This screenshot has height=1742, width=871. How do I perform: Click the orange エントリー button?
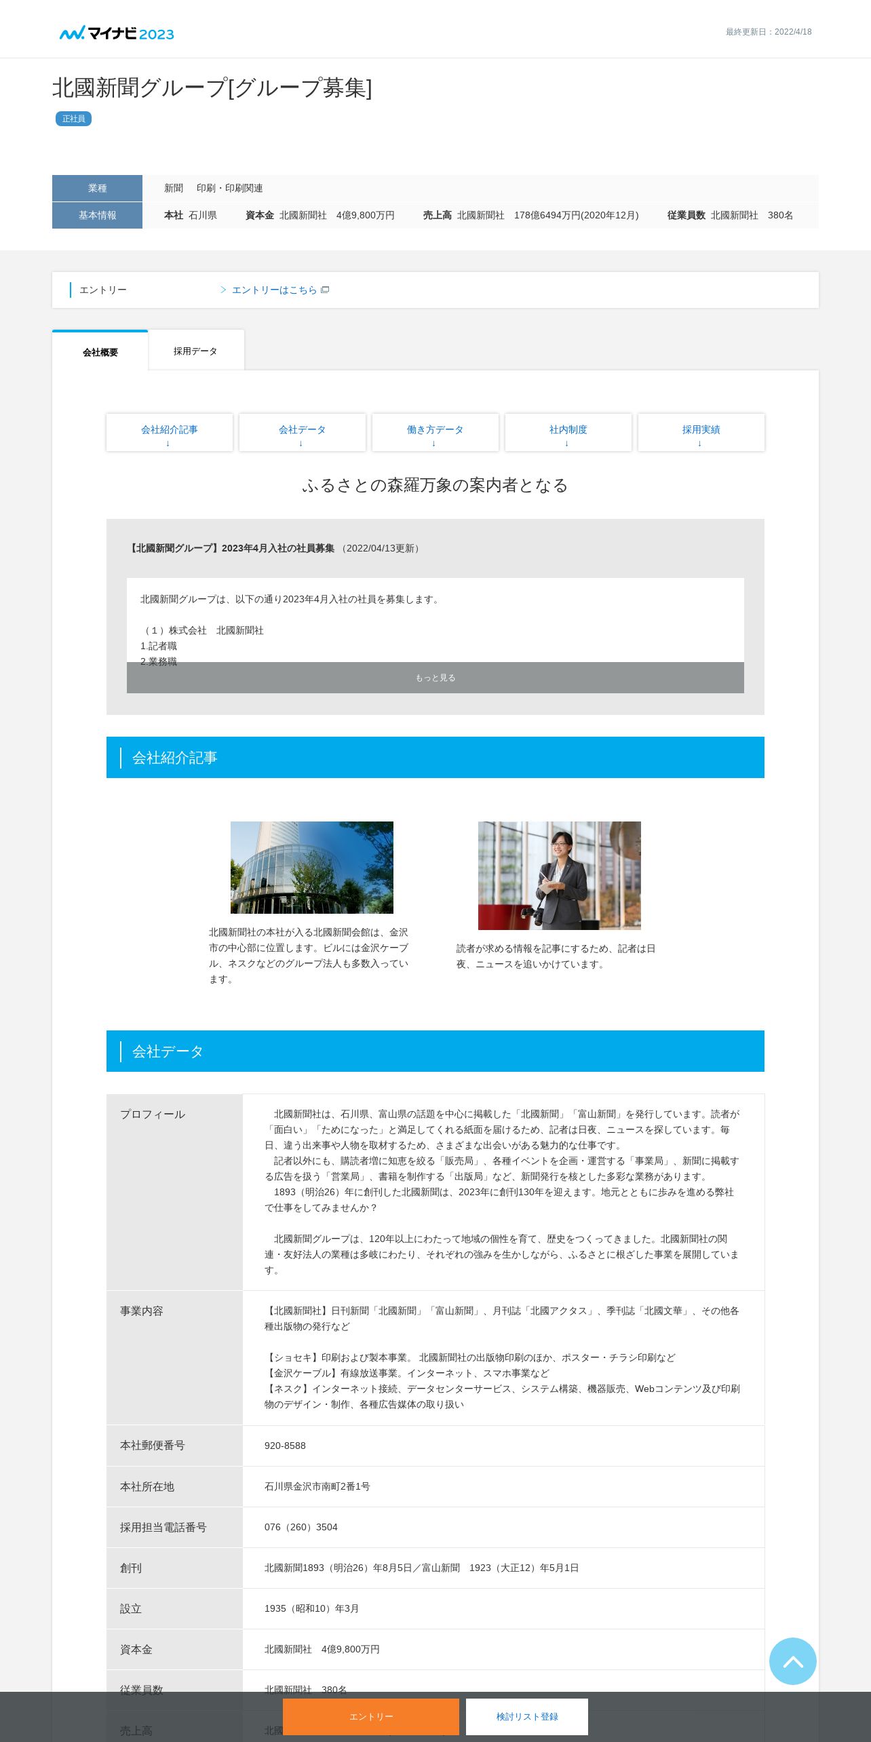371,1717
